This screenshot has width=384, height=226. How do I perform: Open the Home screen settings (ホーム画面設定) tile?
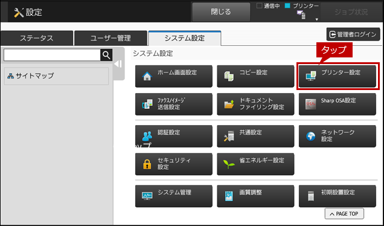[174, 76]
